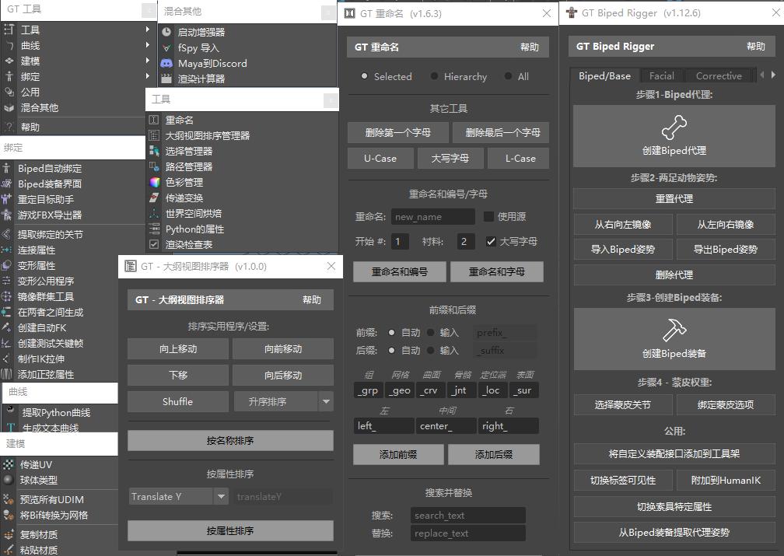
Task: Click the 重命名和编号 button
Action: pyautogui.click(x=400, y=272)
